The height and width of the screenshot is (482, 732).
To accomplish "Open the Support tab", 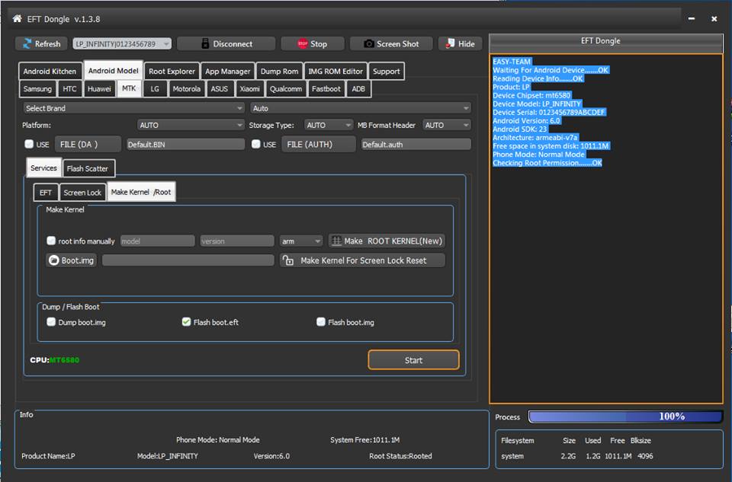I will coord(386,72).
